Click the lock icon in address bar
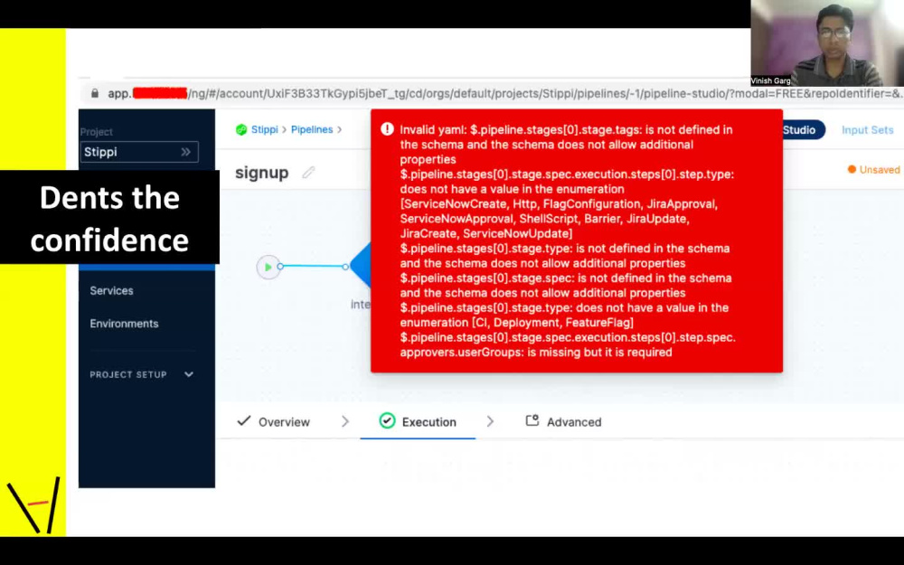This screenshot has width=904, height=565. click(x=95, y=93)
